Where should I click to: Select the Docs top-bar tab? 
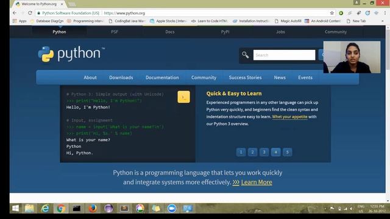(x=170, y=32)
